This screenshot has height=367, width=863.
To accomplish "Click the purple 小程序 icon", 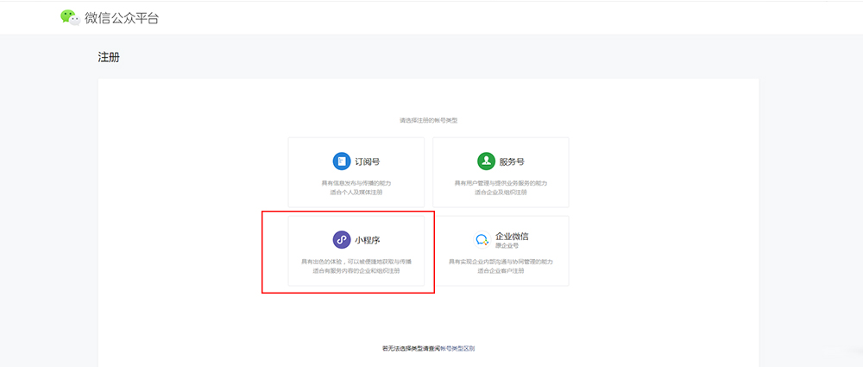I will [x=342, y=240].
